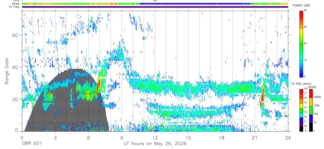This screenshot has width=324, height=149.
Task: Click the "1000" tick on the NOISE scale
Action: coord(316,106)
